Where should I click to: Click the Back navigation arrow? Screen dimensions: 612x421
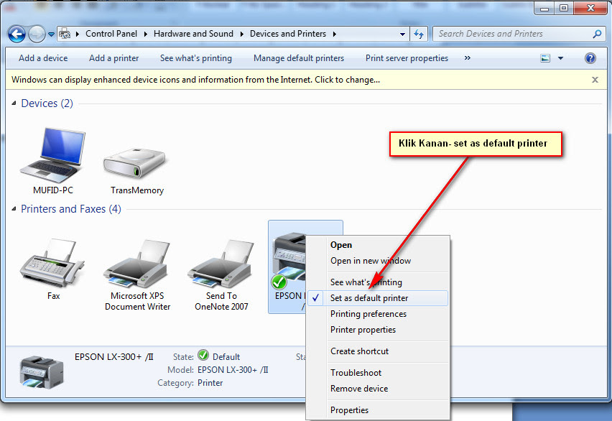pos(17,34)
